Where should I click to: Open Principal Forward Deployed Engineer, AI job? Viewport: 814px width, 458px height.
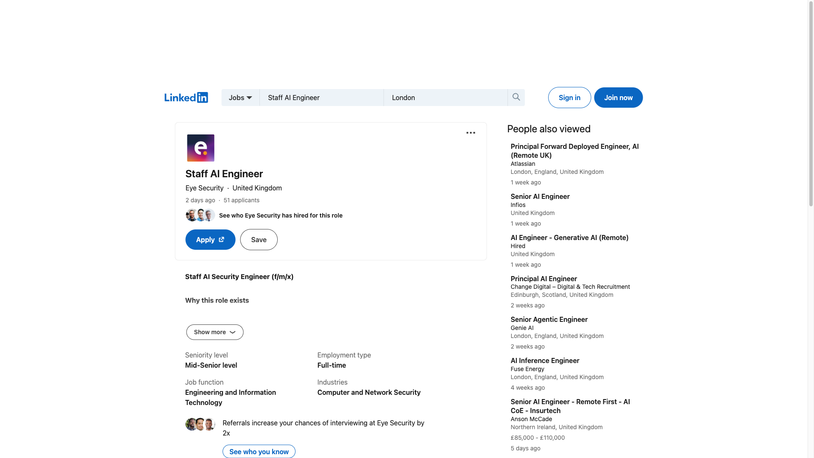click(x=574, y=151)
